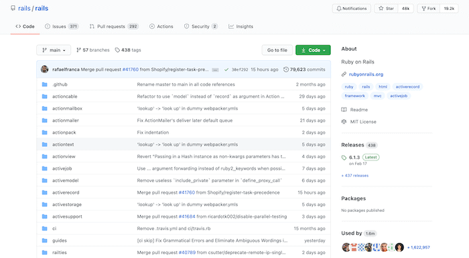Click rafaelfranca's avatar in commit bar

pos(45,70)
